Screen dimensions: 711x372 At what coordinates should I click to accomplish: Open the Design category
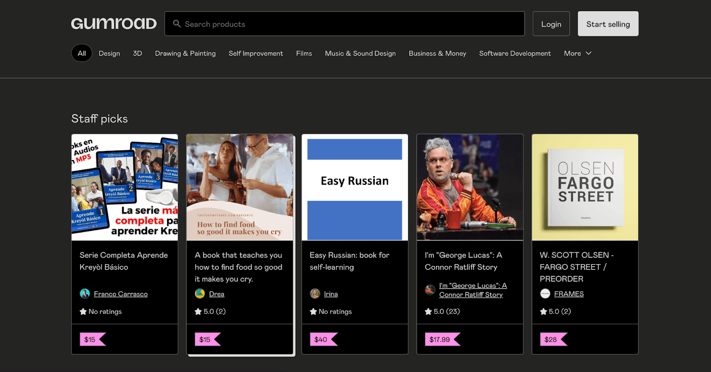tap(109, 53)
